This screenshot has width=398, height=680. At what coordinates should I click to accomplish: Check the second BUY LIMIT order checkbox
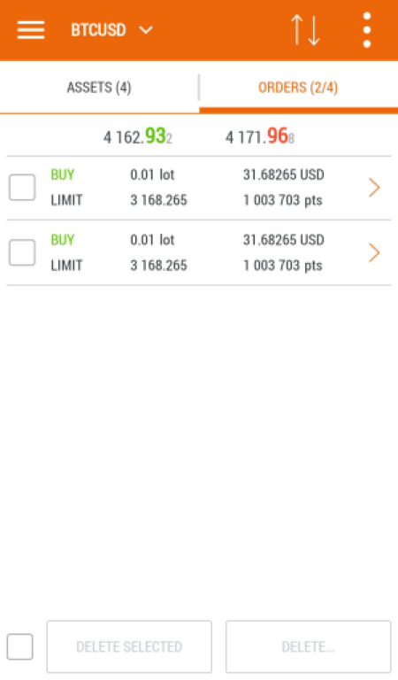(x=22, y=252)
